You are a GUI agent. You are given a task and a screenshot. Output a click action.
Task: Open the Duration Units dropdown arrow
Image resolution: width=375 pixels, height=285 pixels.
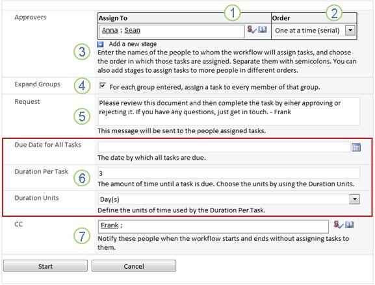pyautogui.click(x=354, y=199)
